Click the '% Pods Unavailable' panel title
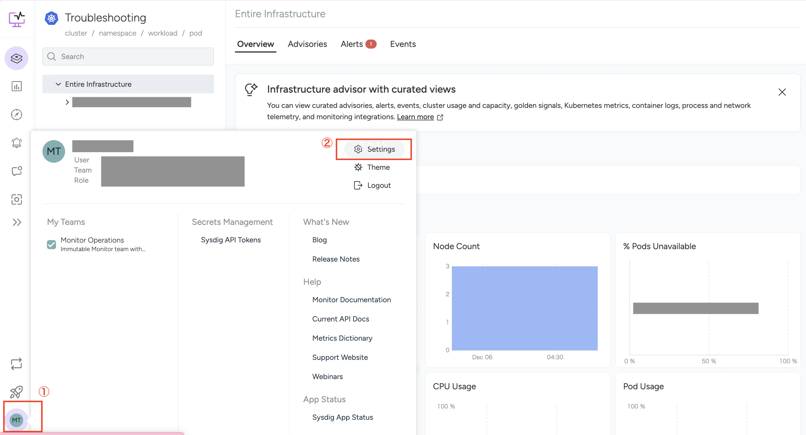The image size is (806, 435). pyautogui.click(x=659, y=246)
